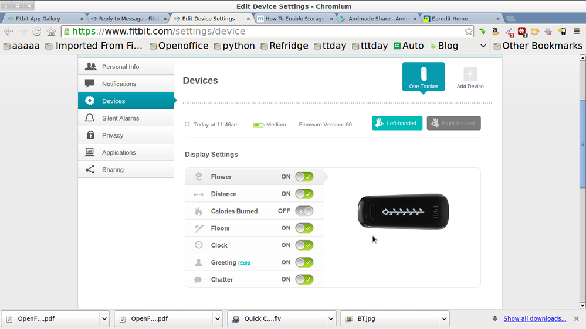Click the sync icon beside Today at 11:46am
This screenshot has height=329, width=586.
point(187,124)
